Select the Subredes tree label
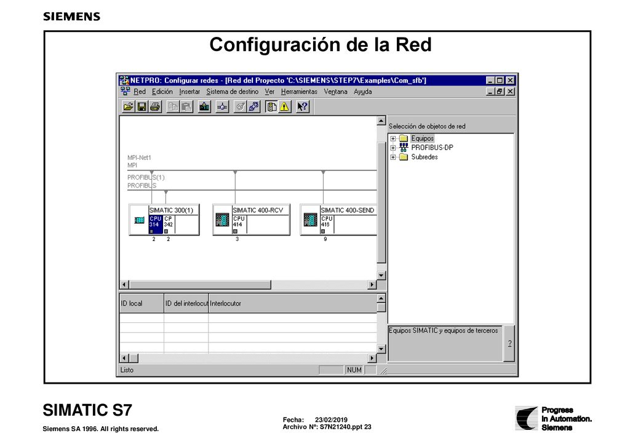Viewport: 630px width, 436px height. click(425, 157)
